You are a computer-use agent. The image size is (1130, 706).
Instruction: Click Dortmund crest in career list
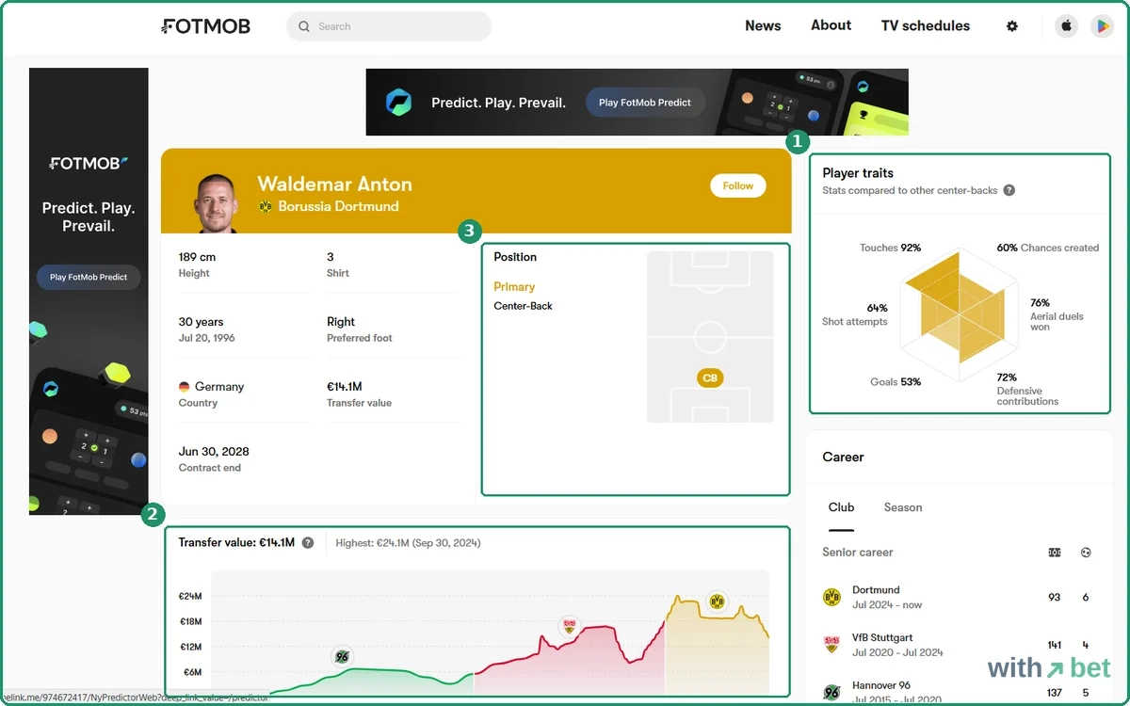831,597
